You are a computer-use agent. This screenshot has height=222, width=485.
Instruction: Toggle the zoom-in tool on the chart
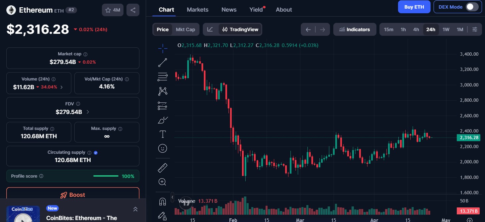[x=162, y=182]
